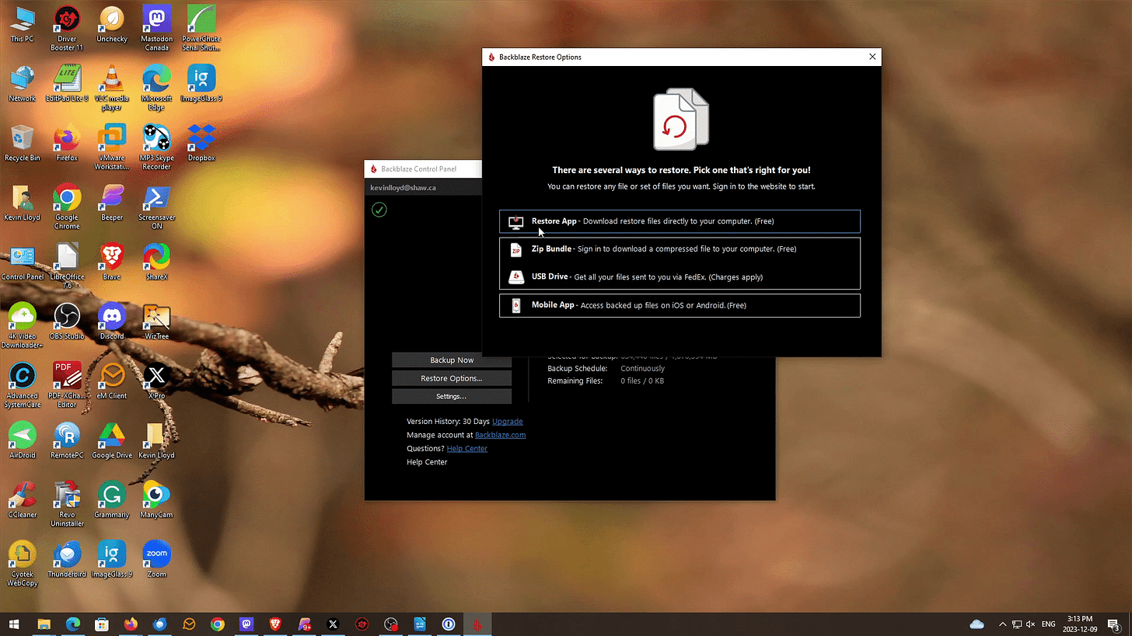Select the Brave desktop shortcut
The height and width of the screenshot is (636, 1132).
point(112,262)
